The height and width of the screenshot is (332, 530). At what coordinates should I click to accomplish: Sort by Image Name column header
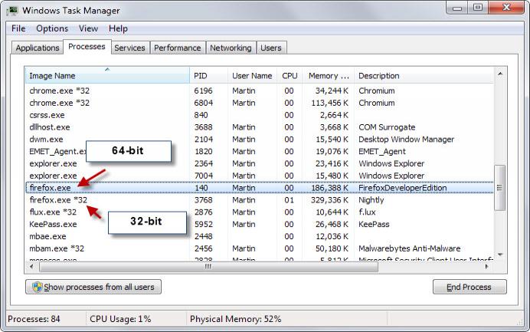coord(107,75)
